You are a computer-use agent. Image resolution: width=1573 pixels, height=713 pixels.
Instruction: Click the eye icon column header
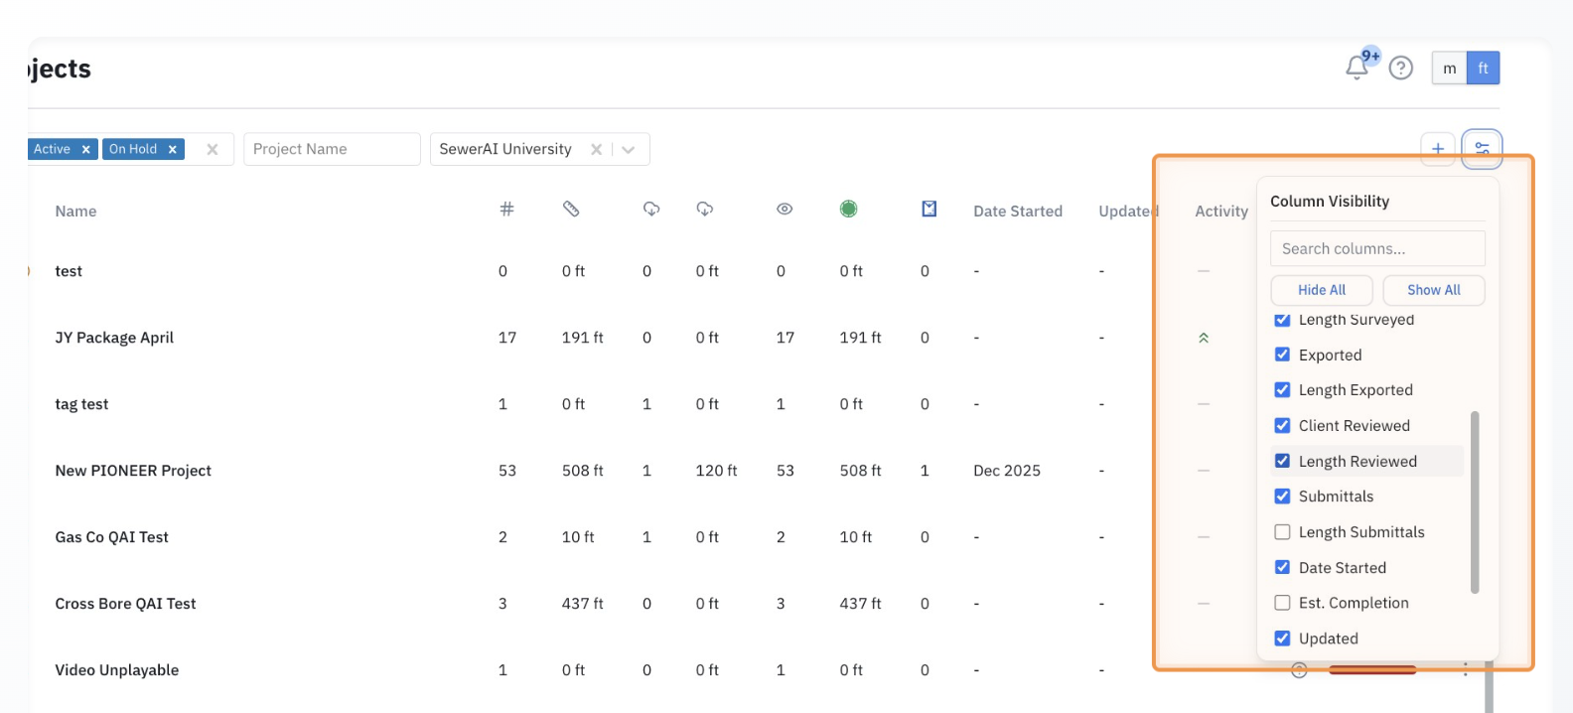coord(785,210)
